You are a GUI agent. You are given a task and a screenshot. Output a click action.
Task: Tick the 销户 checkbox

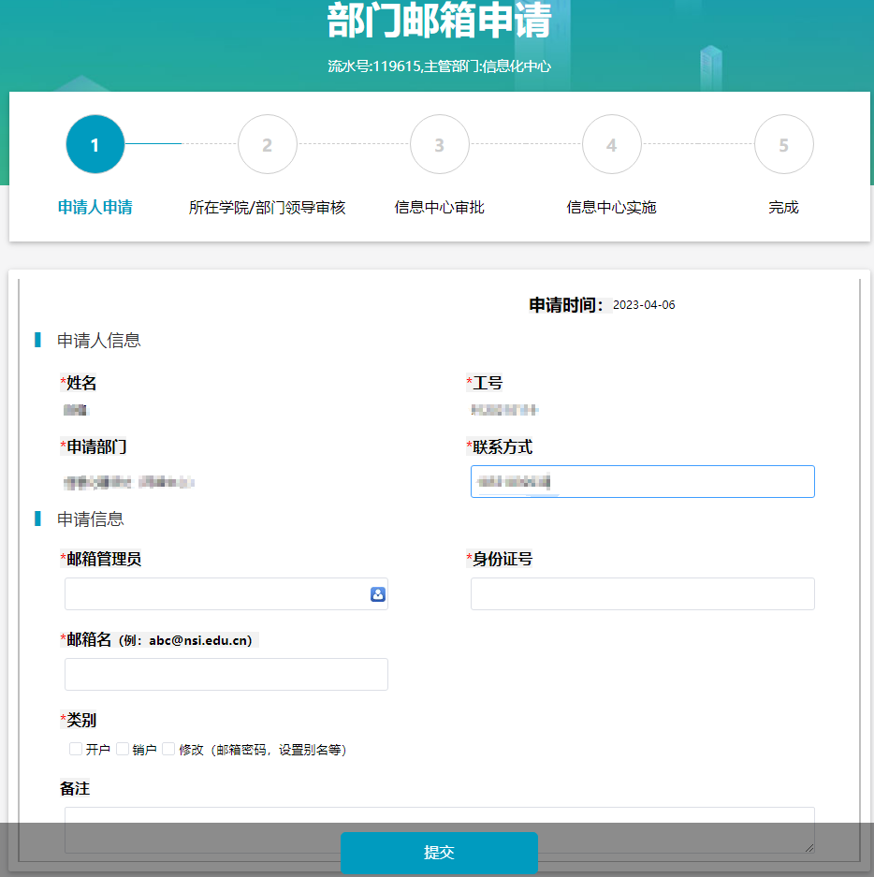123,749
